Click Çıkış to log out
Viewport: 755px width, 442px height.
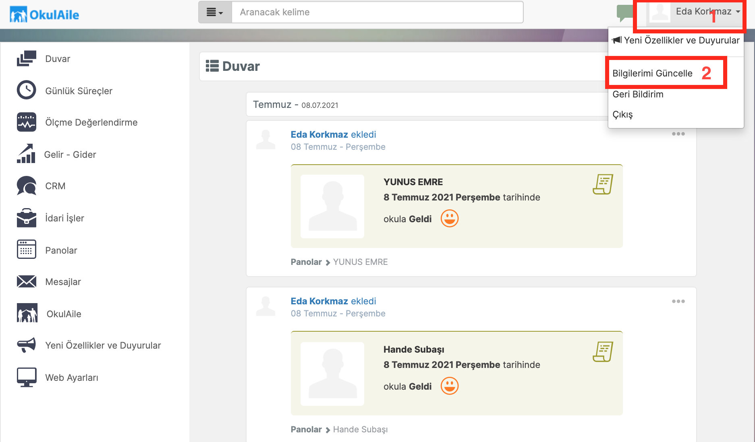(x=622, y=114)
